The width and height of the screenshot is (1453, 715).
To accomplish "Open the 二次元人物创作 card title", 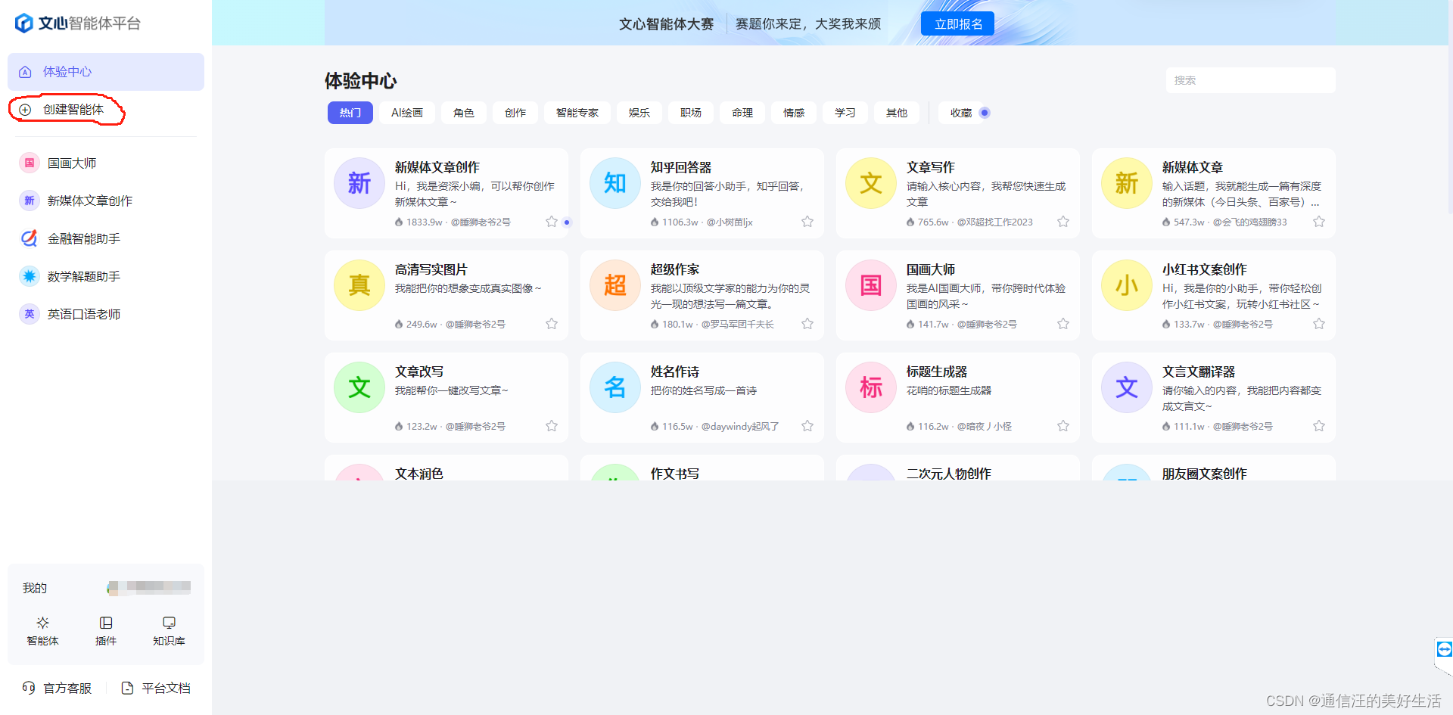I will (949, 473).
